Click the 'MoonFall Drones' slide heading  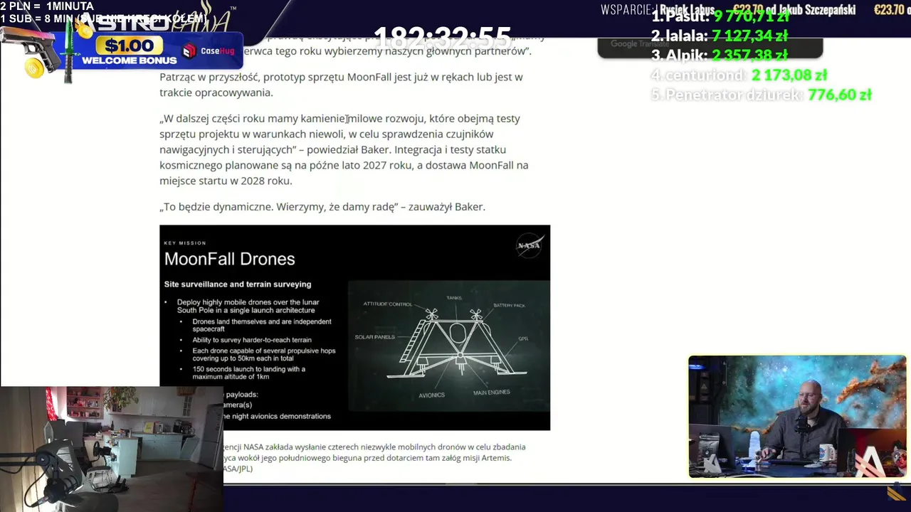(229, 259)
